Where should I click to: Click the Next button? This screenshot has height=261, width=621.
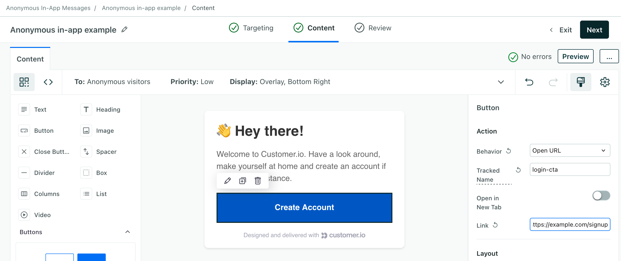[x=594, y=30]
